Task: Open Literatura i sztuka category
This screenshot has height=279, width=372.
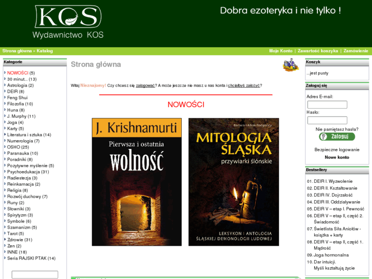Action: click(x=25, y=135)
